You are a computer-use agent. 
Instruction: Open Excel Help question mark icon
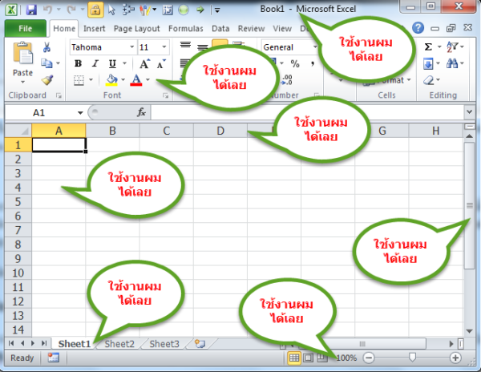coord(418,28)
